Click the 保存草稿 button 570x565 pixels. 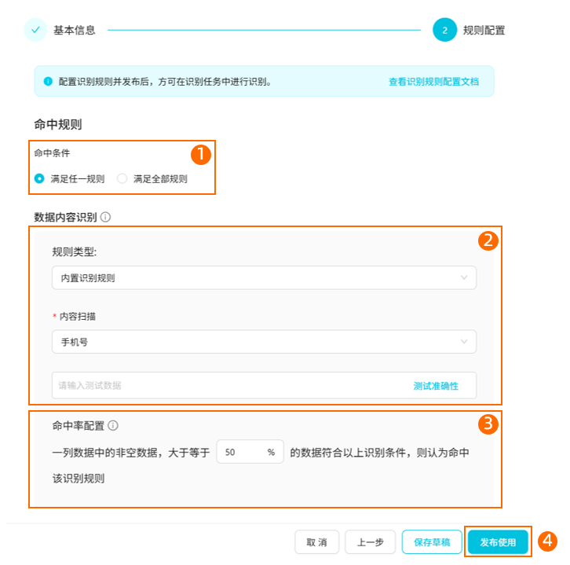coord(432,542)
